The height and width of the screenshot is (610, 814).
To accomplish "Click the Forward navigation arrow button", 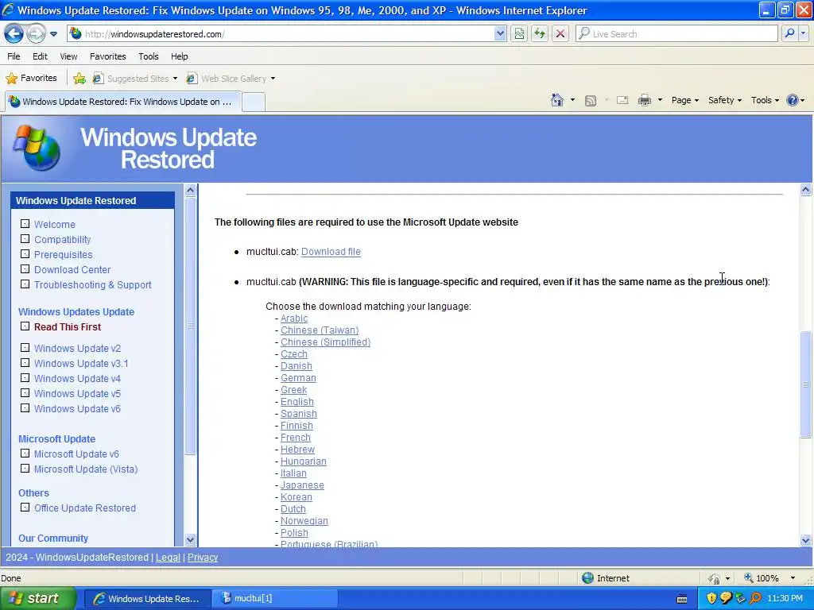I will (x=36, y=34).
